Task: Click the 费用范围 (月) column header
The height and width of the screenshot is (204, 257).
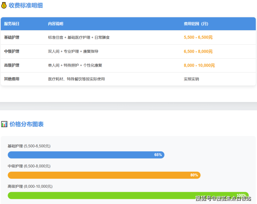Action: coord(196,24)
